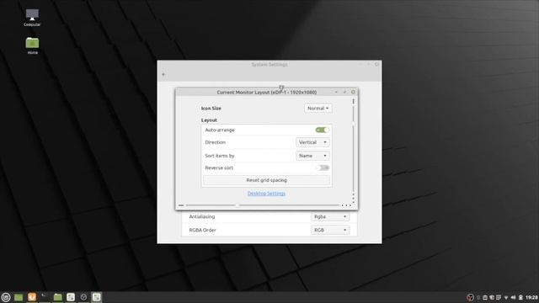This screenshot has height=303, width=539.
Task: Close the Current Monitor Layout dialog
Action: [353, 92]
